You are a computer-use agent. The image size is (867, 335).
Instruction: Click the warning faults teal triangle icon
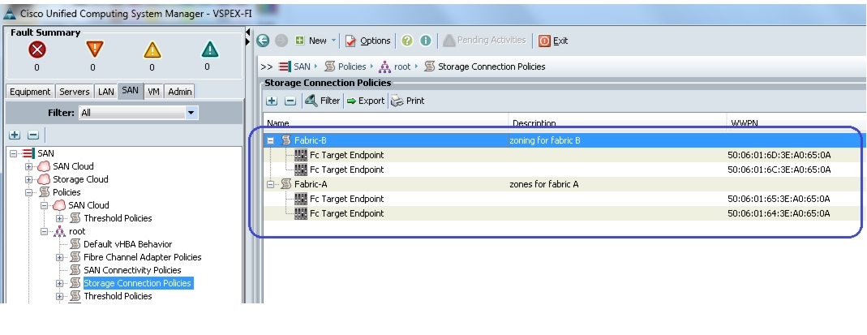coord(209,50)
